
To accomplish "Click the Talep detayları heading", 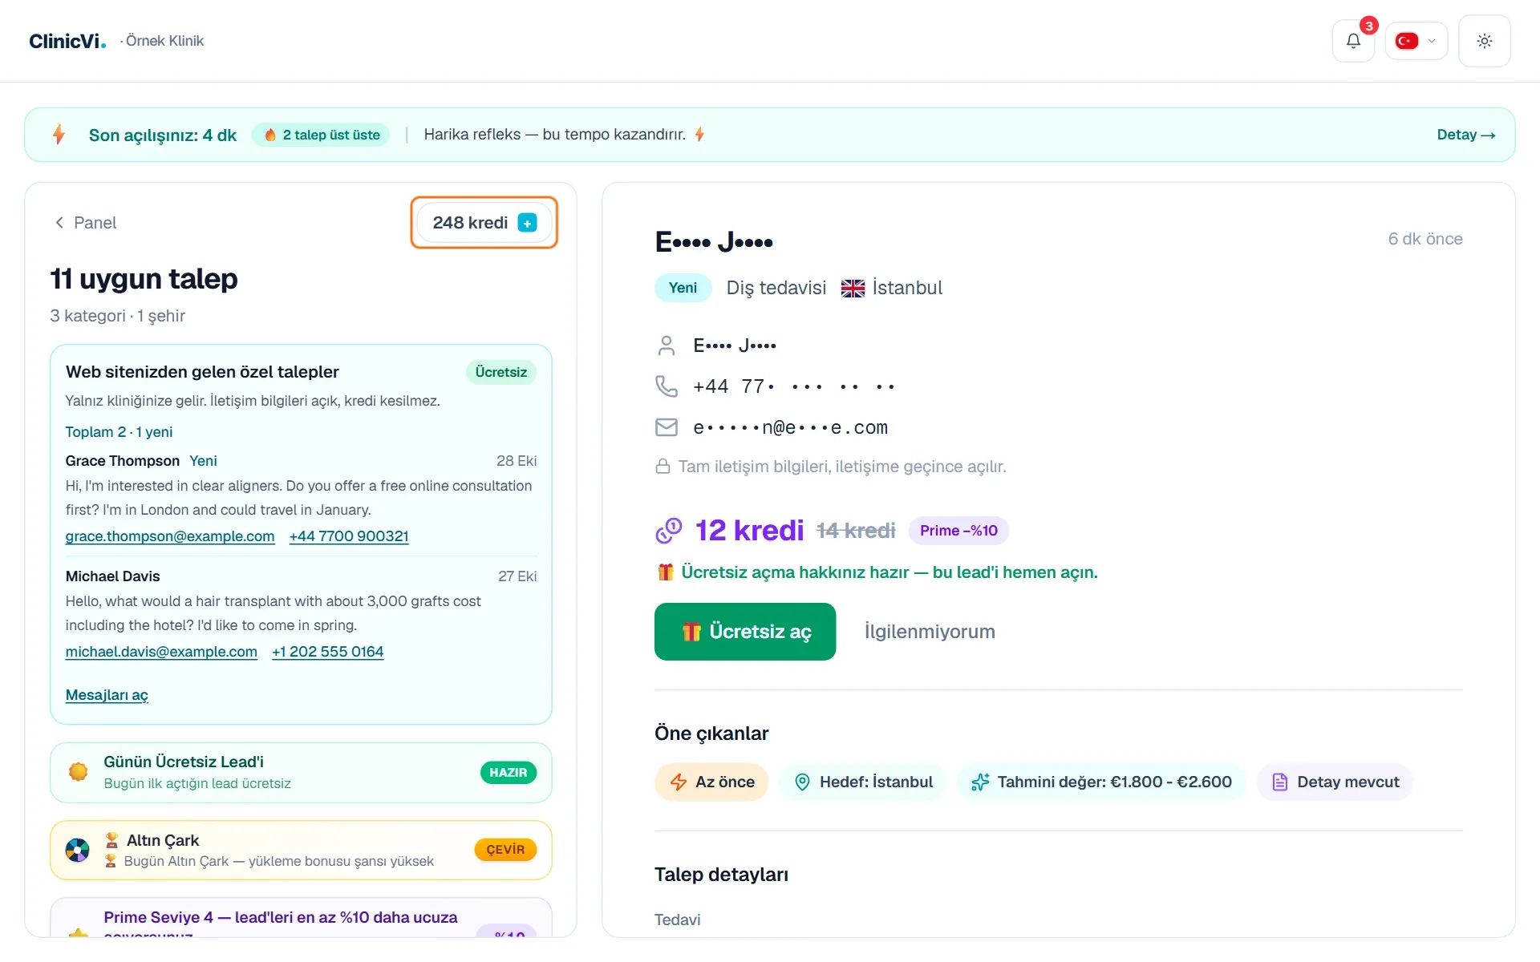I will (x=721, y=875).
